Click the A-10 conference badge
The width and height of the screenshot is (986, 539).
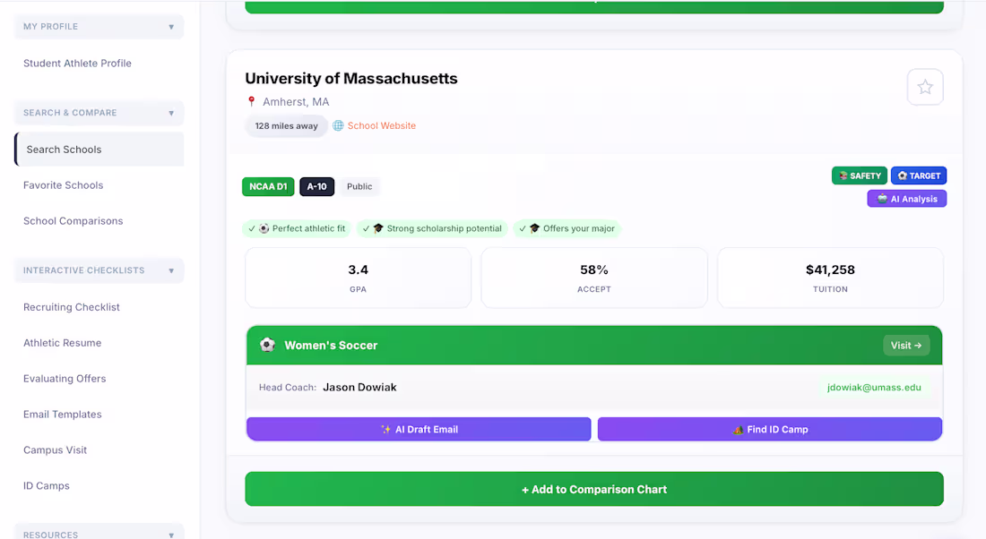[x=317, y=186]
